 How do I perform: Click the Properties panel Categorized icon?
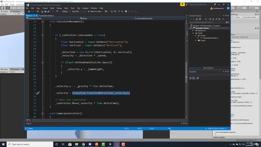(x=190, y=78)
